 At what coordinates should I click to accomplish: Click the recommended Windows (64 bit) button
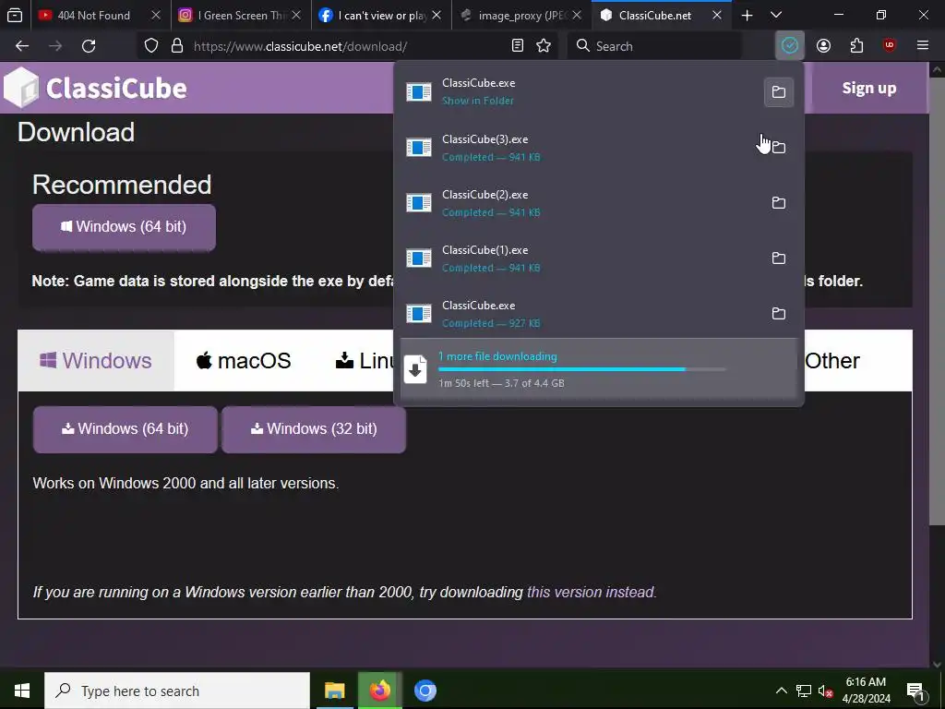click(124, 227)
